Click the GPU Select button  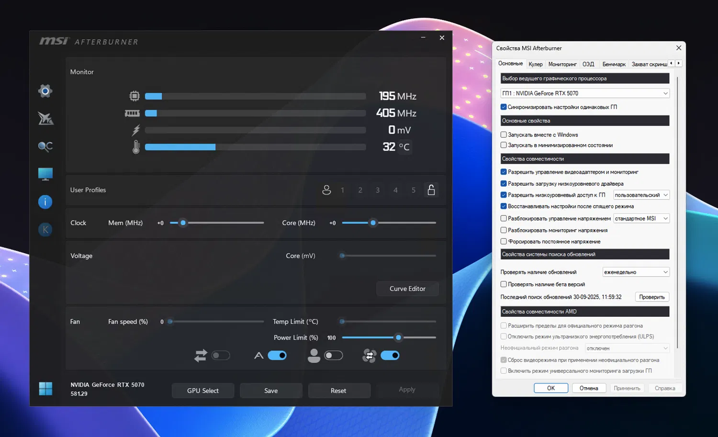(203, 391)
